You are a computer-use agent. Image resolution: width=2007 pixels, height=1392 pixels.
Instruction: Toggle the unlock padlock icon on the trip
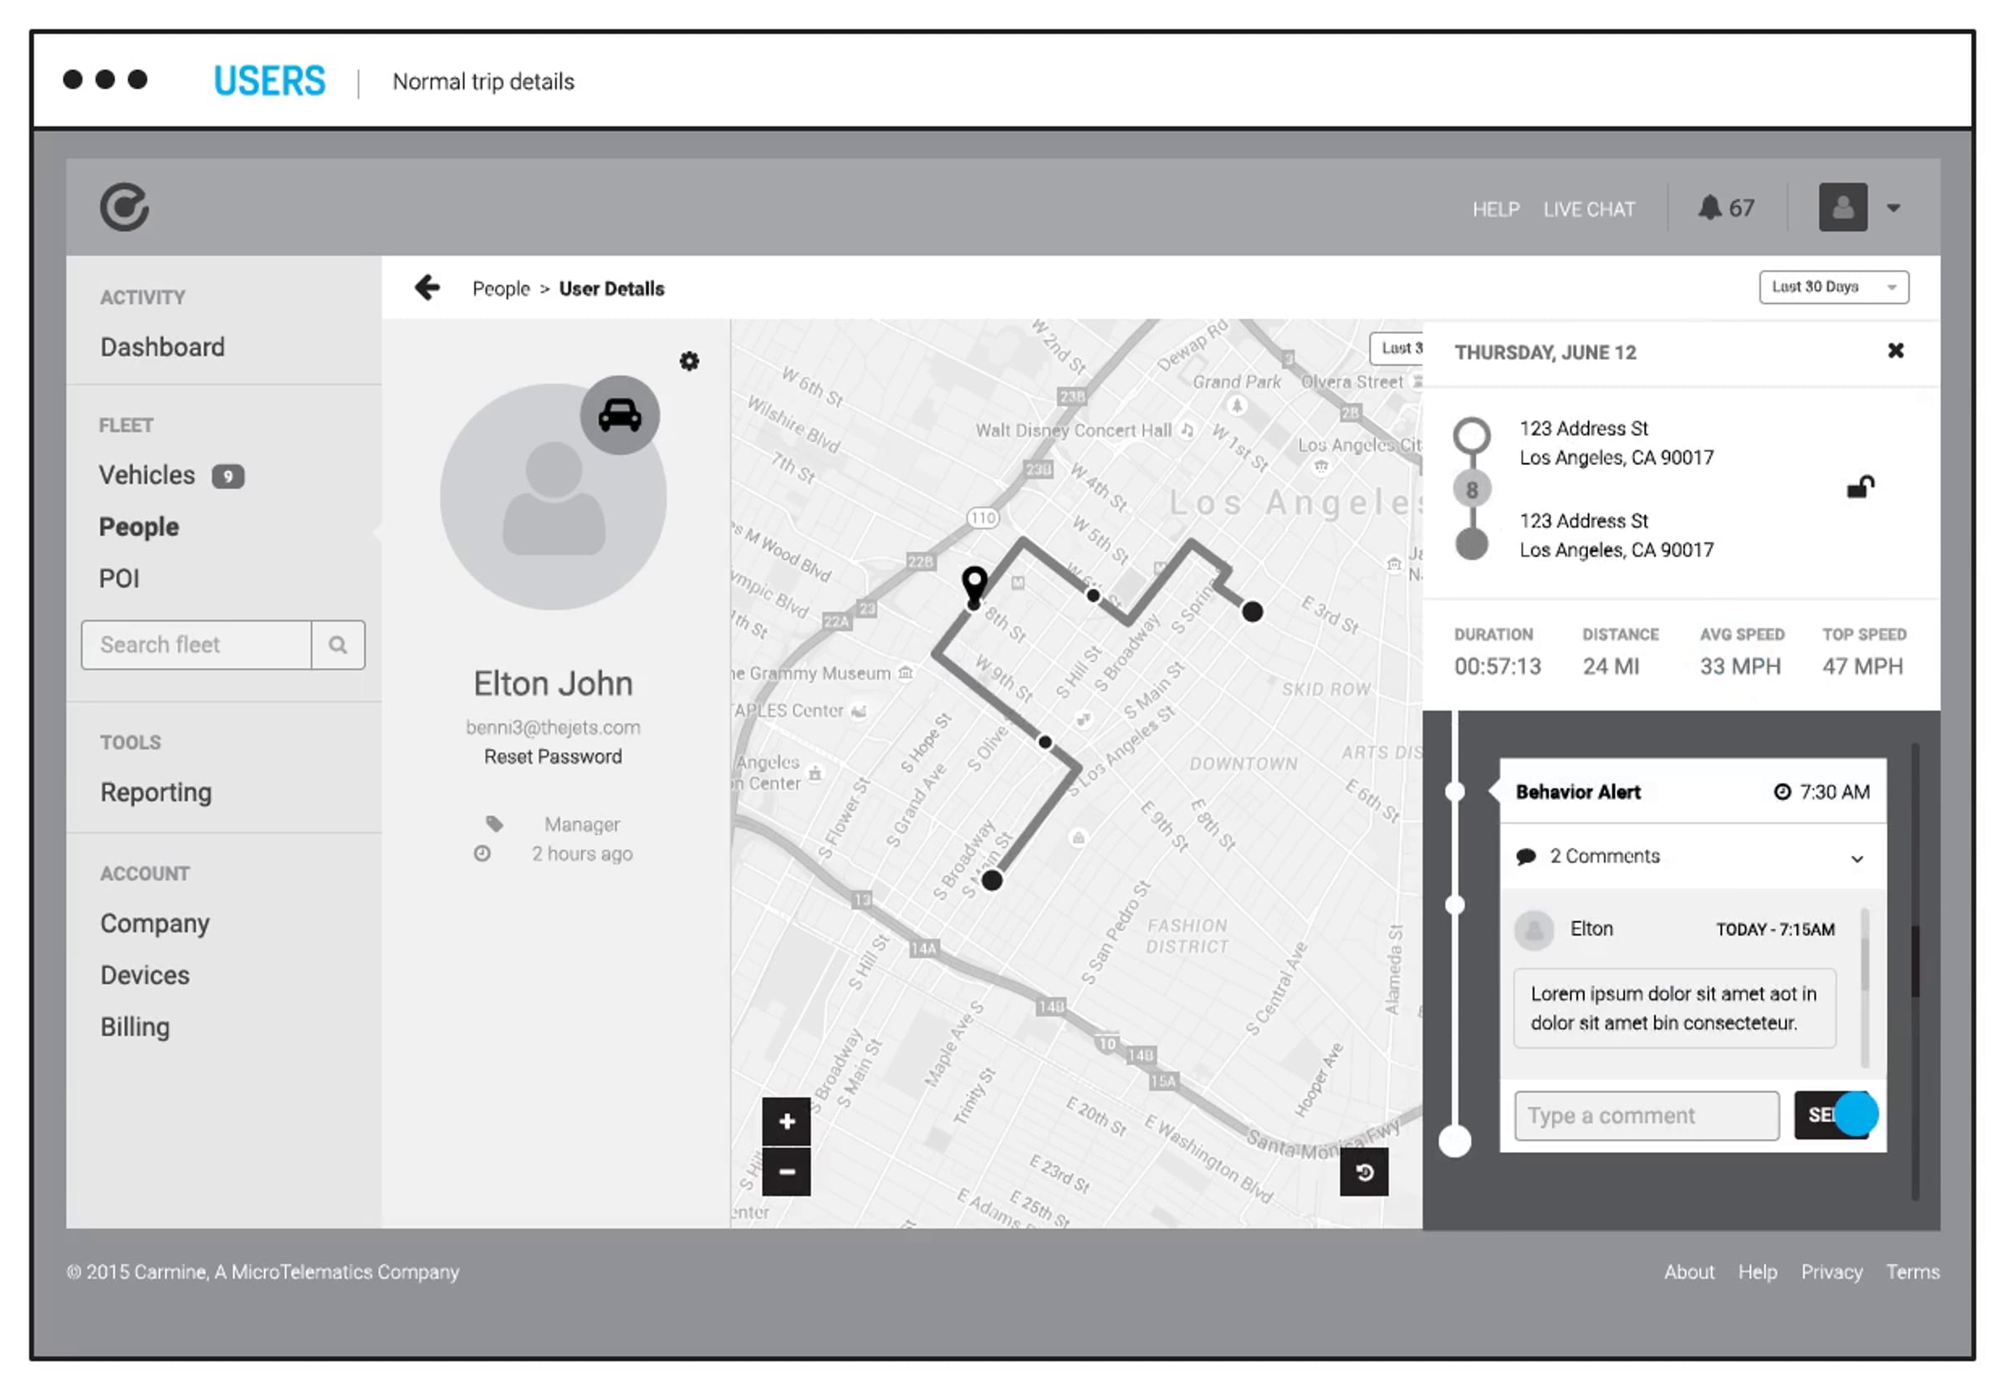[1859, 487]
